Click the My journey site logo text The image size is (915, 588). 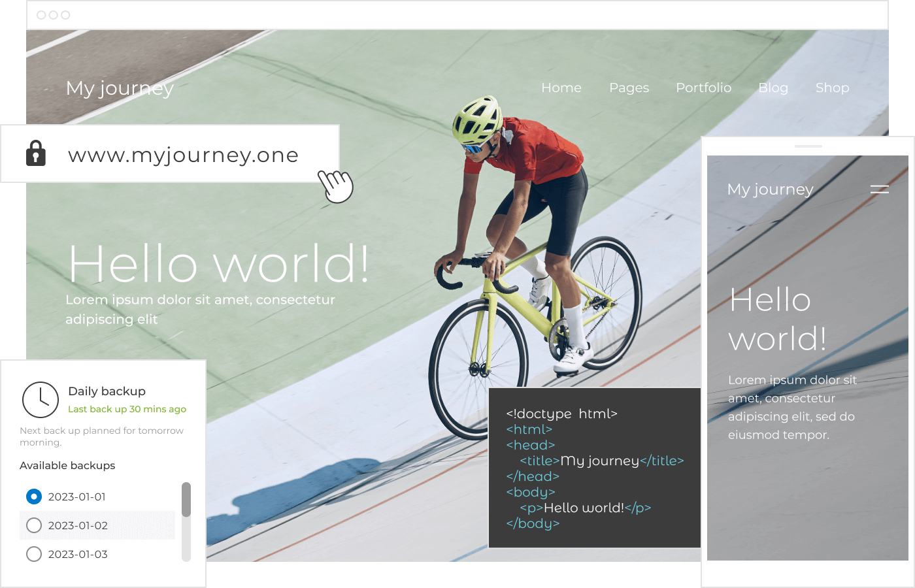pyautogui.click(x=120, y=88)
